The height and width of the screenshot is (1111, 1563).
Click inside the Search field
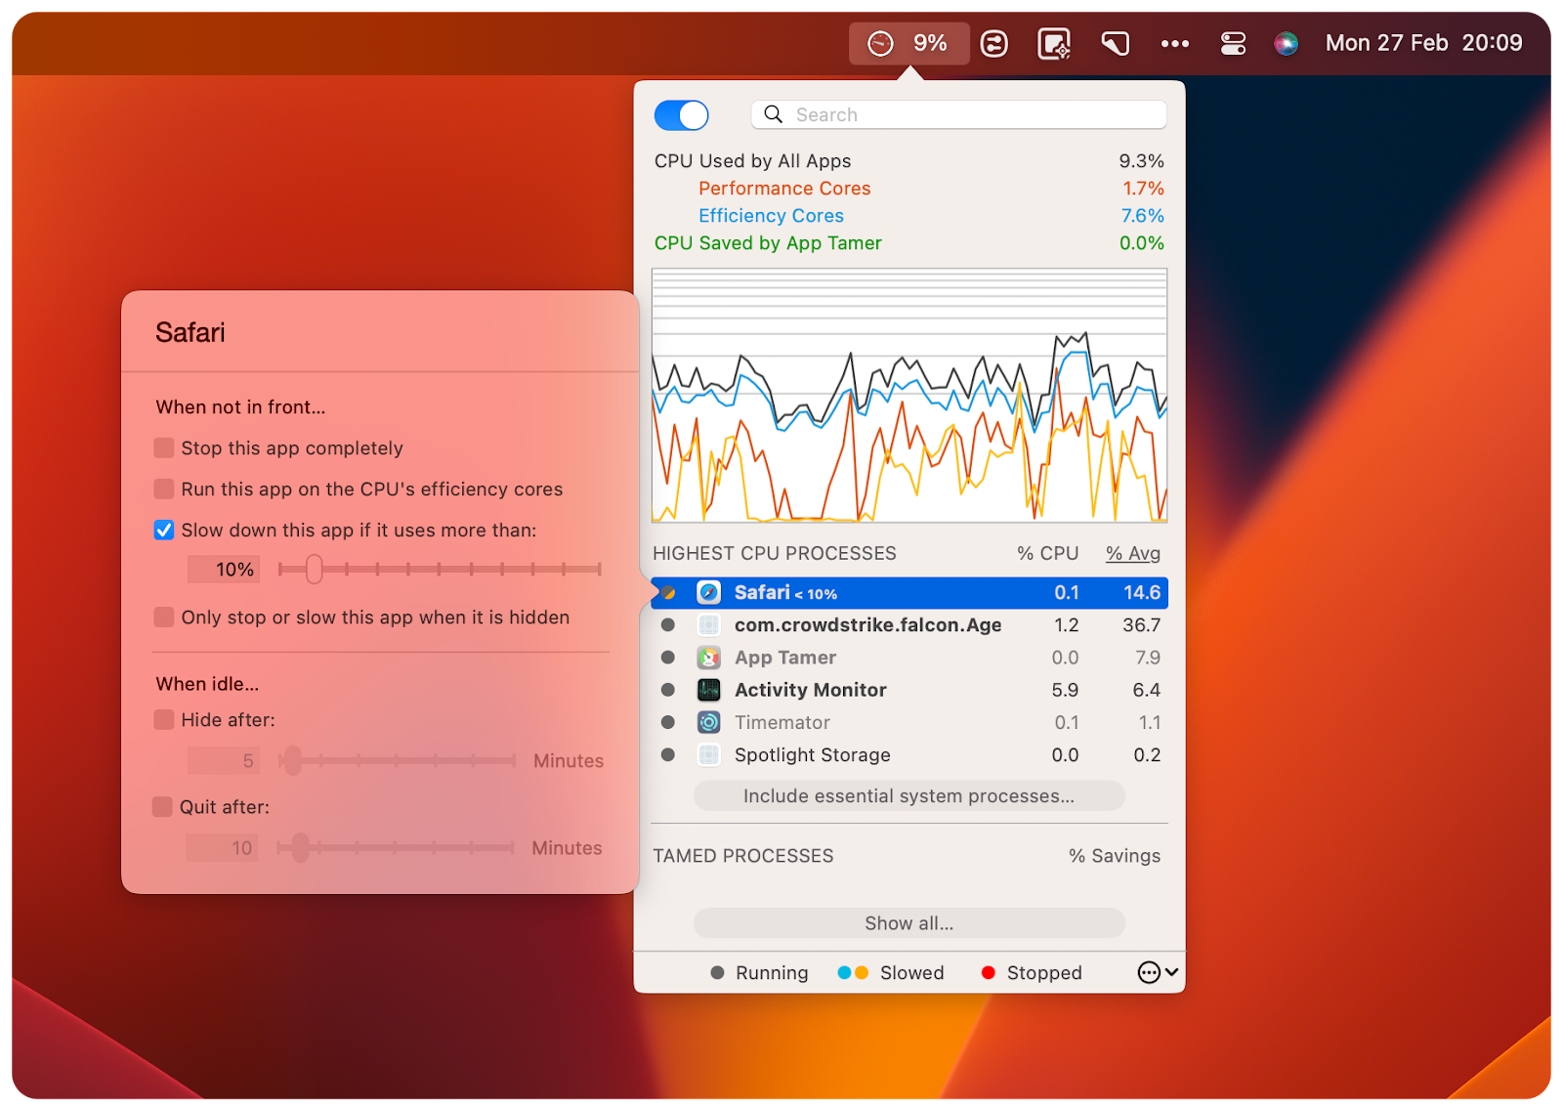pyautogui.click(x=957, y=114)
